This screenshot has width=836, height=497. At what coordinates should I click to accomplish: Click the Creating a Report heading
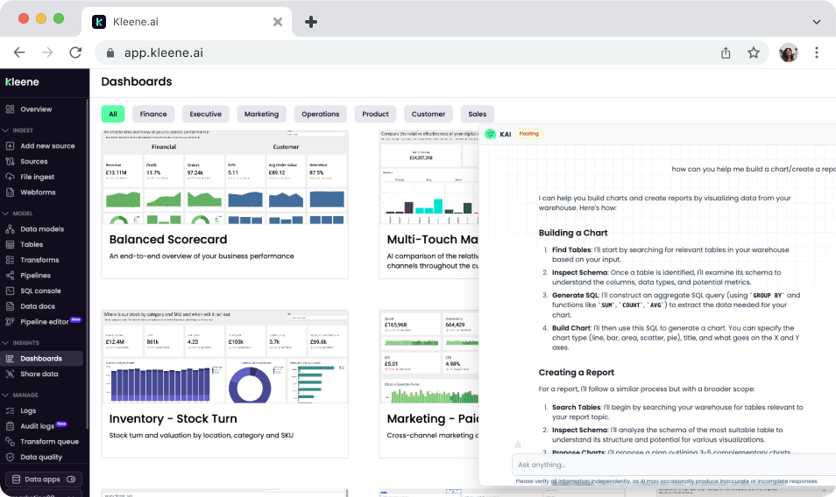tap(577, 373)
